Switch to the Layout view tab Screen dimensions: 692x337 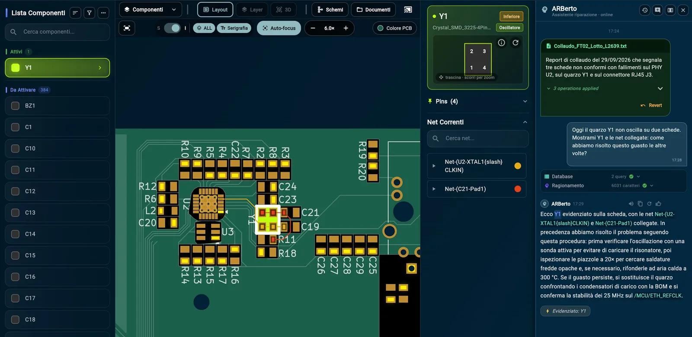click(215, 10)
